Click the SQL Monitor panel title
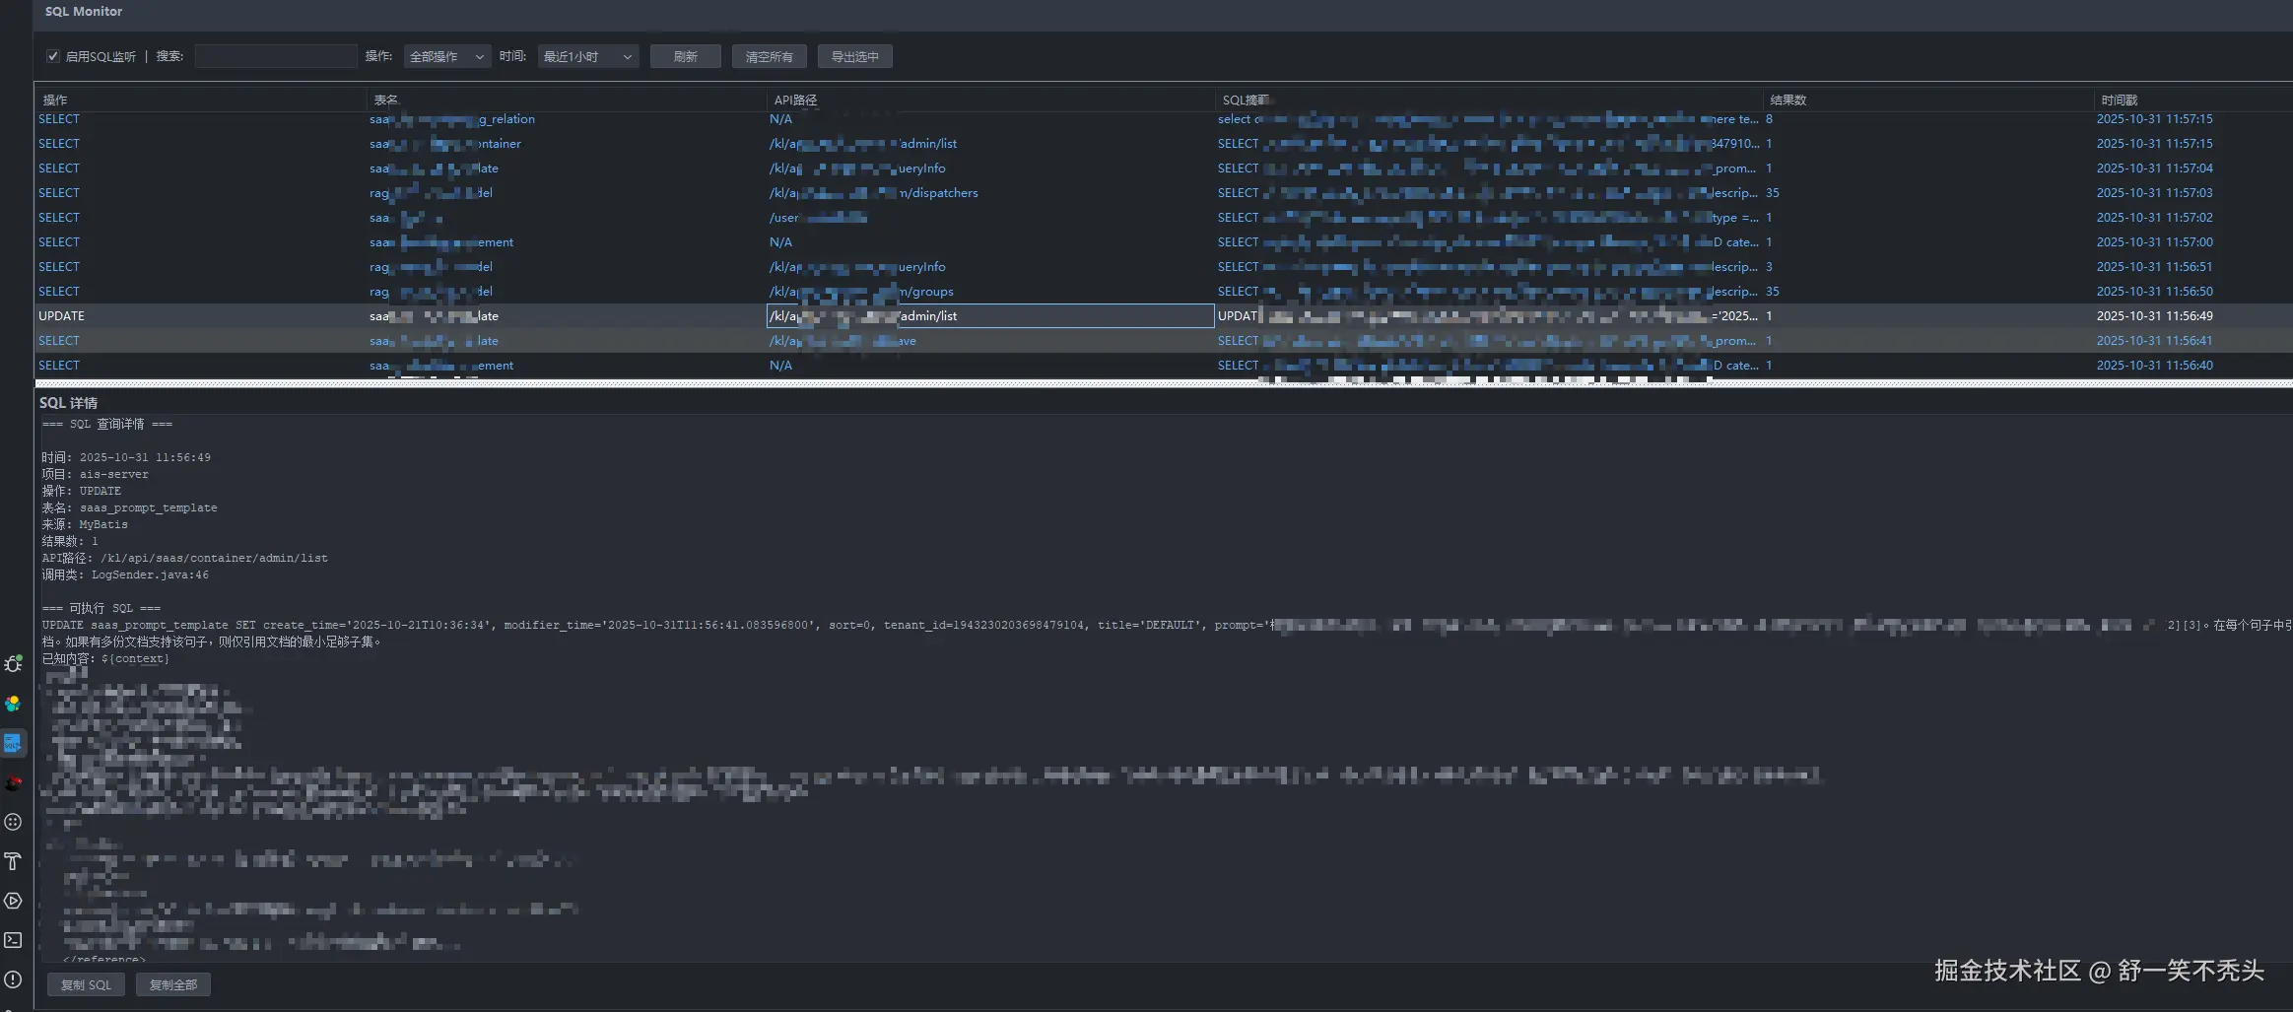2293x1012 pixels. click(84, 12)
